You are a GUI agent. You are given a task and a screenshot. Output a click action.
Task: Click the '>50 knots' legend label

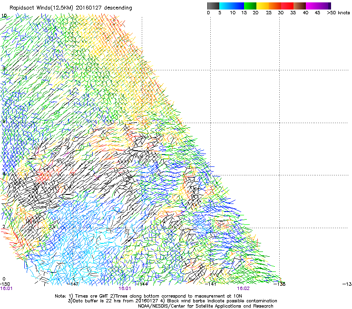click(338, 13)
